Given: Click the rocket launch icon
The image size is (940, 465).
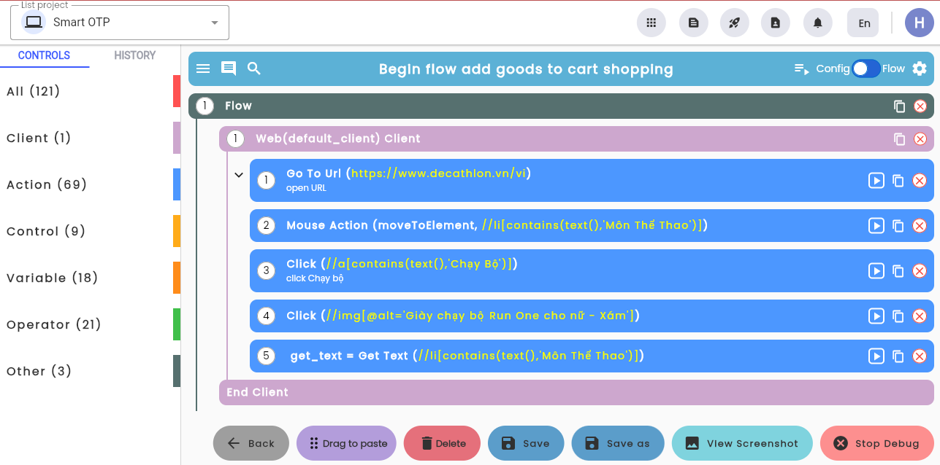Looking at the screenshot, I should (735, 23).
